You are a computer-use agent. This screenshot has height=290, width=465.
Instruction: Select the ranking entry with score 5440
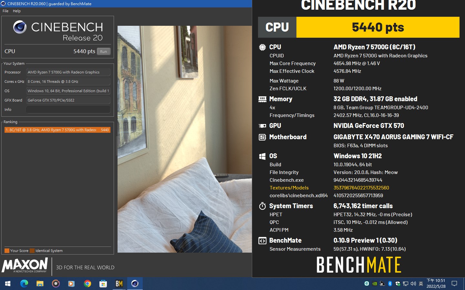tap(57, 130)
